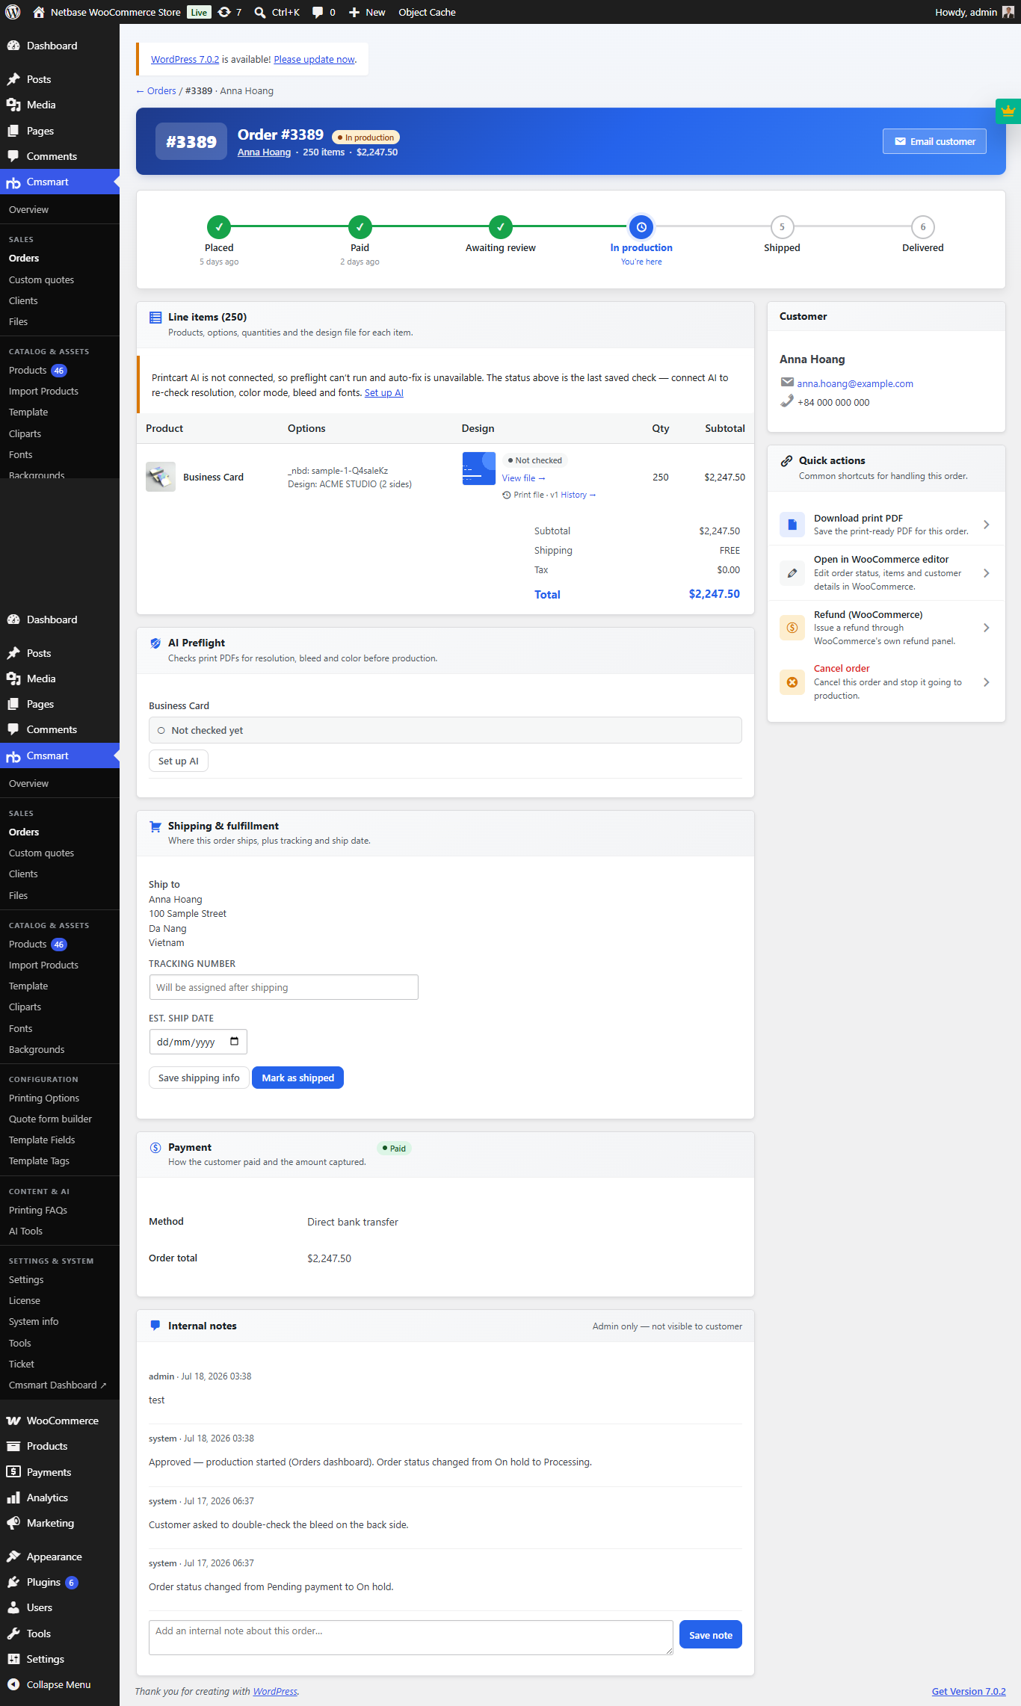Image resolution: width=1021 pixels, height=1706 pixels.
Task: Expand the Cancel order chevron
Action: pos(987,682)
